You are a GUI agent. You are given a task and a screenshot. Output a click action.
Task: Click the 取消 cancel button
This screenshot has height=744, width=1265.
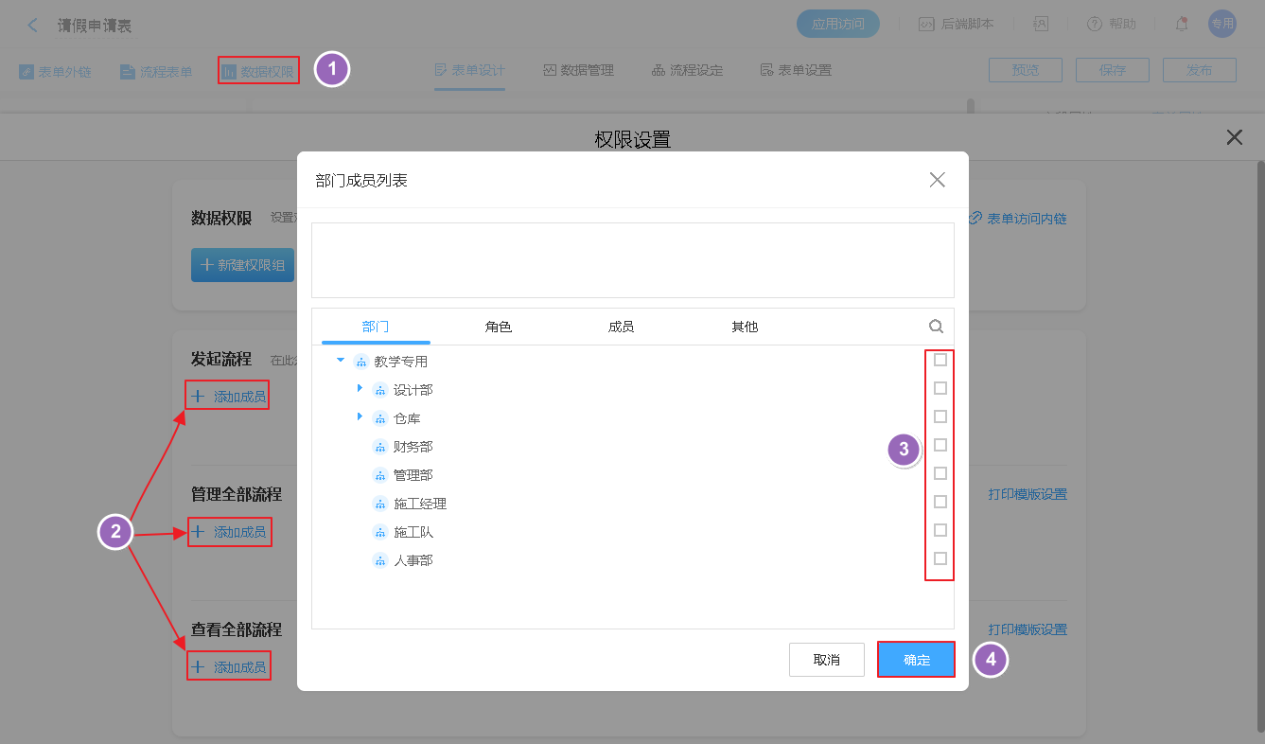point(826,660)
